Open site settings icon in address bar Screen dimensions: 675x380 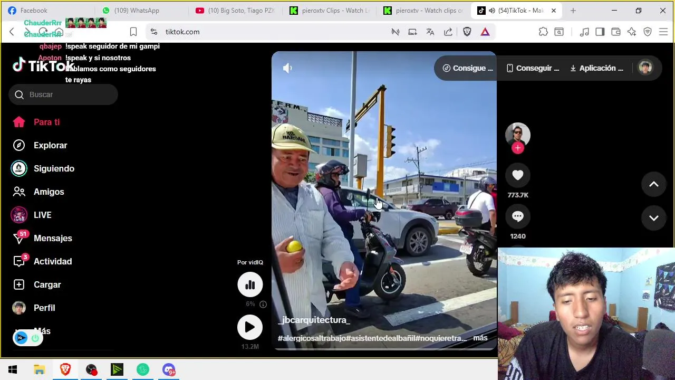153,32
